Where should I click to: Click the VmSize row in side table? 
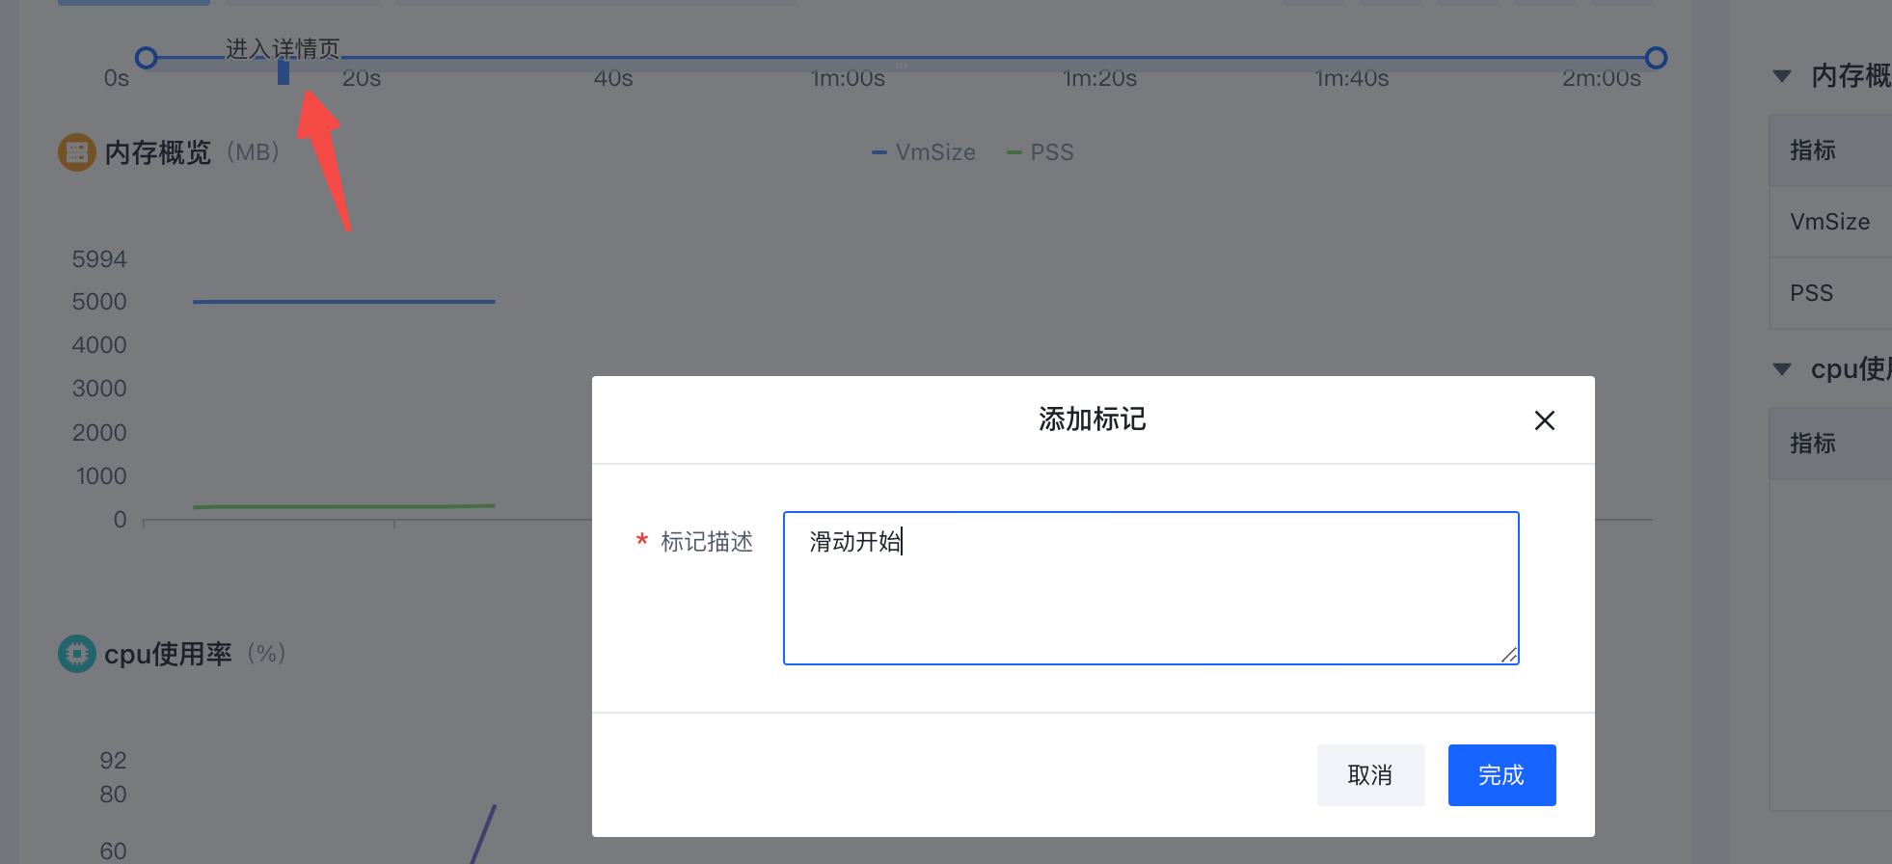pyautogui.click(x=1830, y=222)
